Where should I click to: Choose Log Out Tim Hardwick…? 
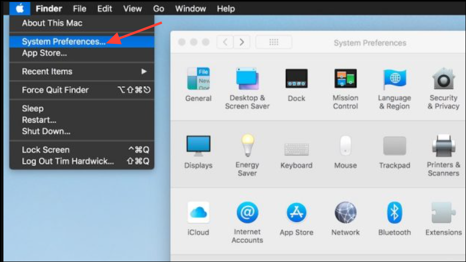(x=82, y=162)
